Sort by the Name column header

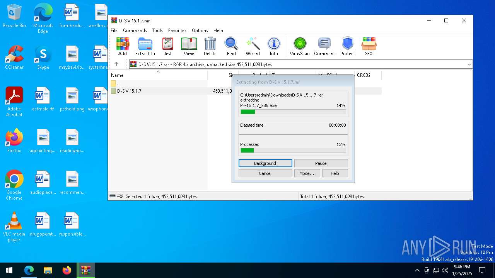pos(158,75)
